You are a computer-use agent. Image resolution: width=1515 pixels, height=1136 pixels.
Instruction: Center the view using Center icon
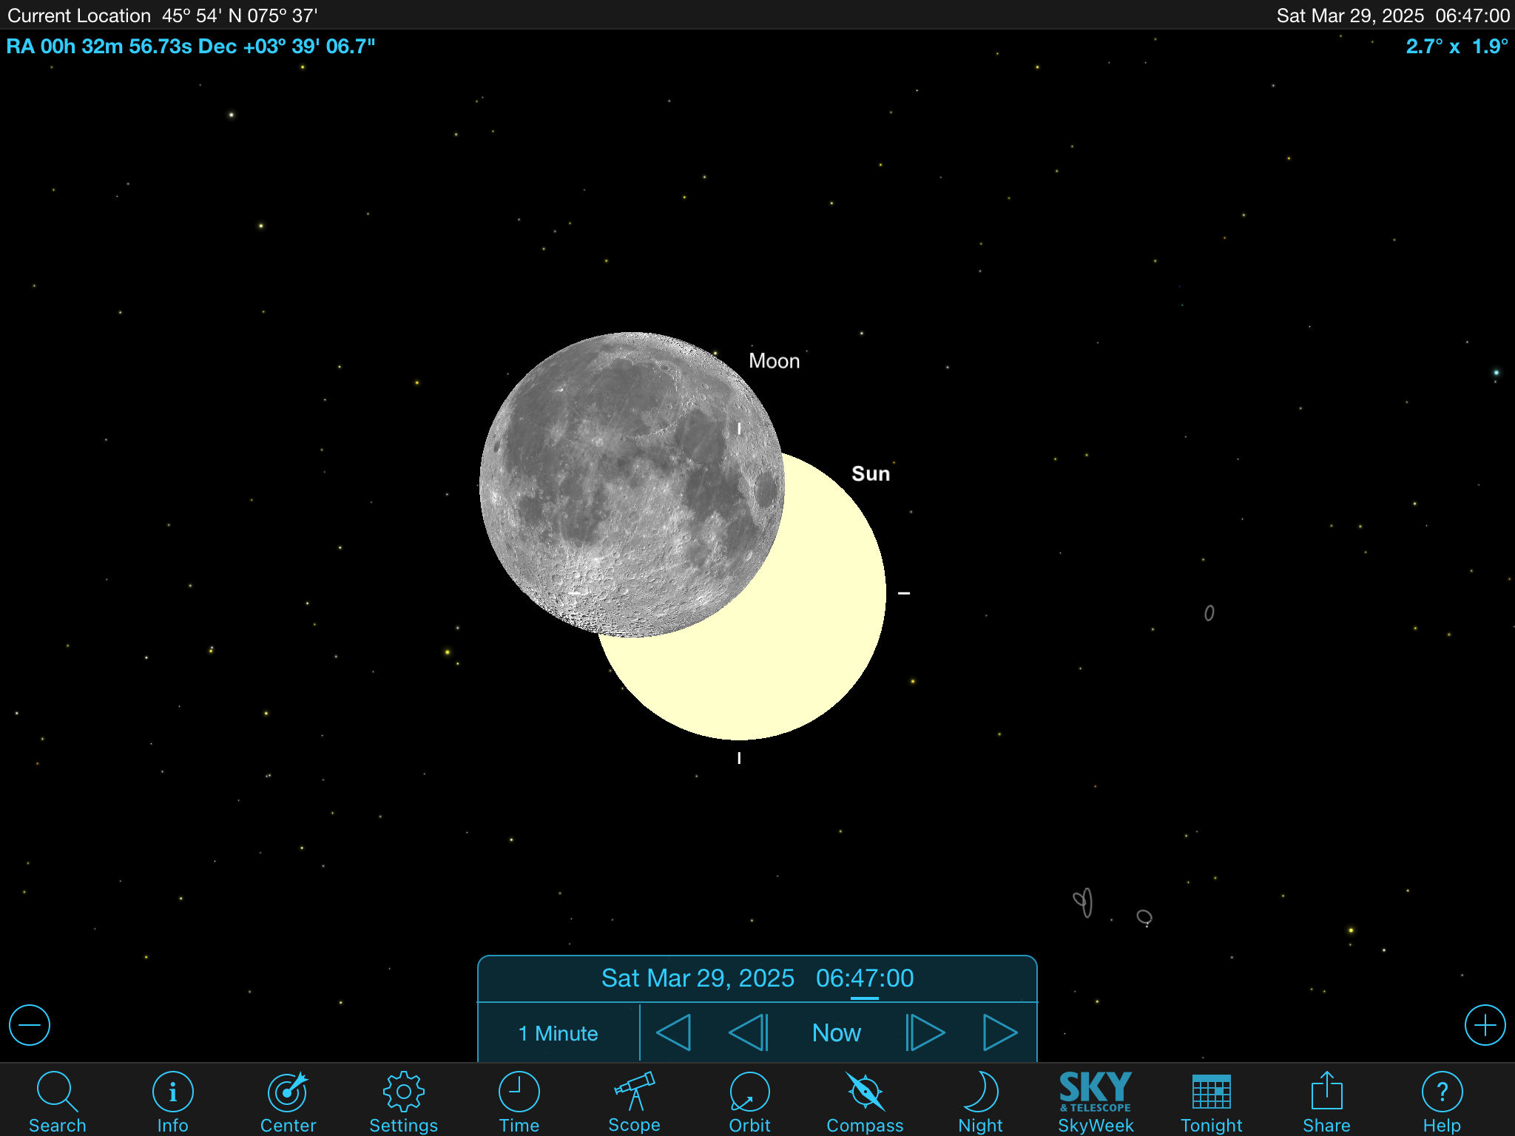click(288, 1100)
